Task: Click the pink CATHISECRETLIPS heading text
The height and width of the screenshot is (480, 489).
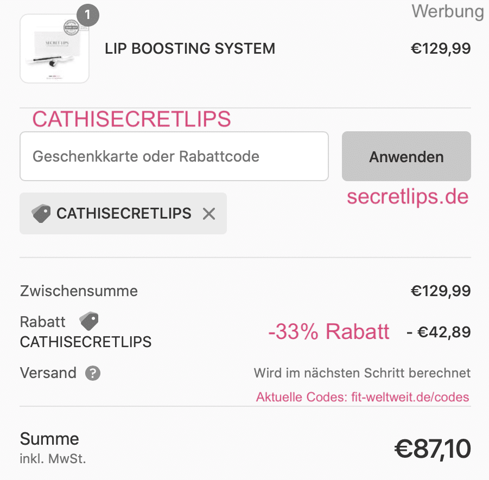Action: point(131,119)
